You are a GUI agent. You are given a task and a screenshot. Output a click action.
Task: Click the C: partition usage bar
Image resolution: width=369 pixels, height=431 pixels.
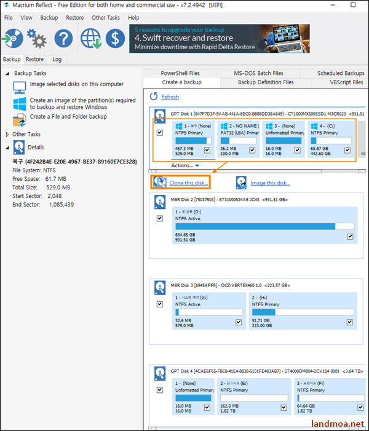[331, 140]
